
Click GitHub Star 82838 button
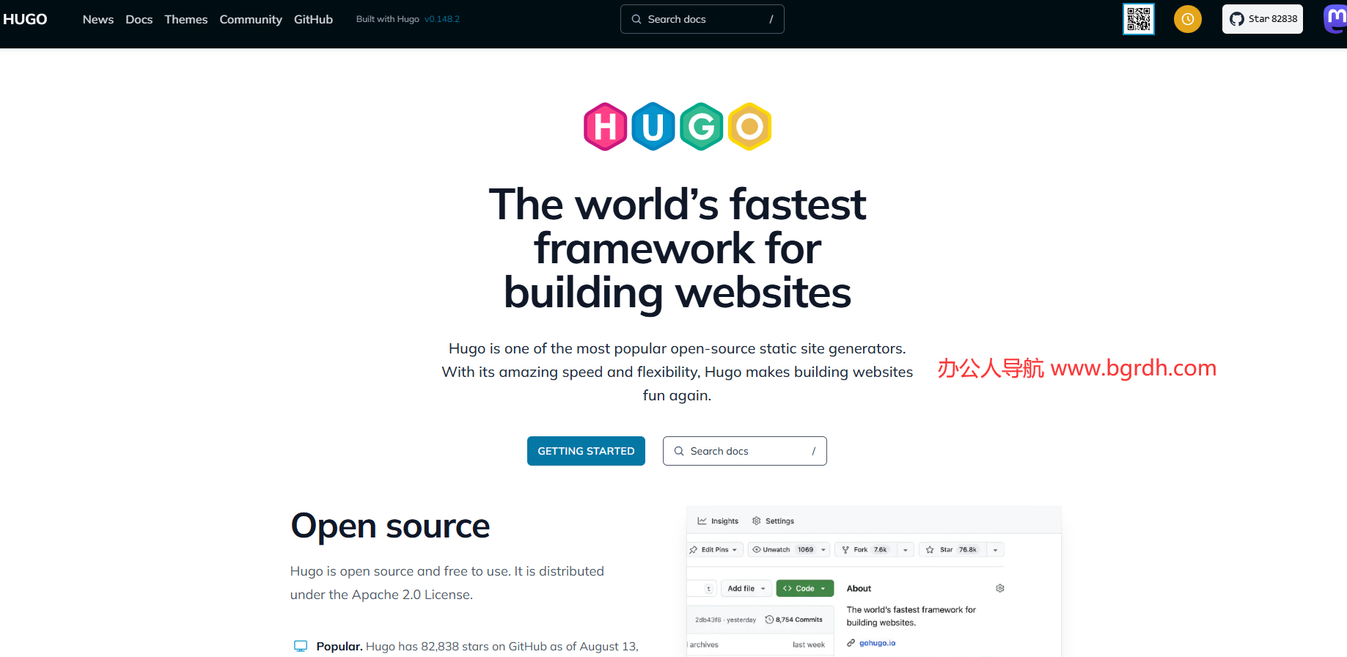tap(1262, 19)
